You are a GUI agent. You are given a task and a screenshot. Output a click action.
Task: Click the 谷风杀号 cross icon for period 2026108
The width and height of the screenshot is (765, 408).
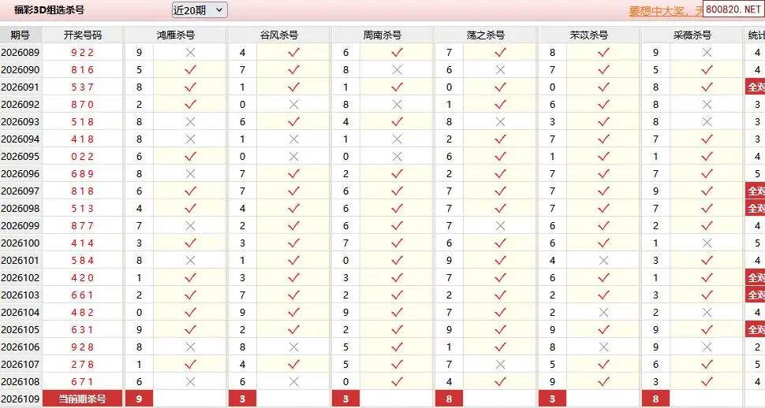(293, 381)
